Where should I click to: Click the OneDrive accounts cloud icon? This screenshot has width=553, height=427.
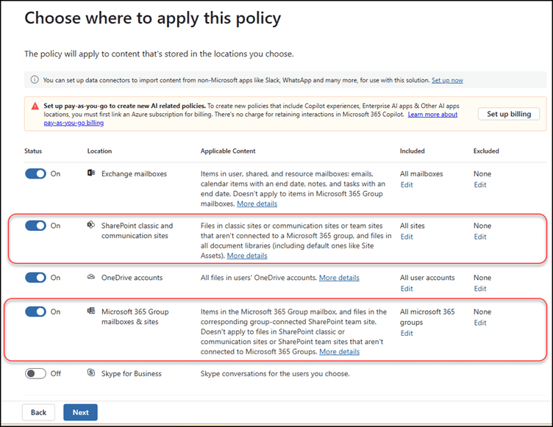tap(91, 277)
